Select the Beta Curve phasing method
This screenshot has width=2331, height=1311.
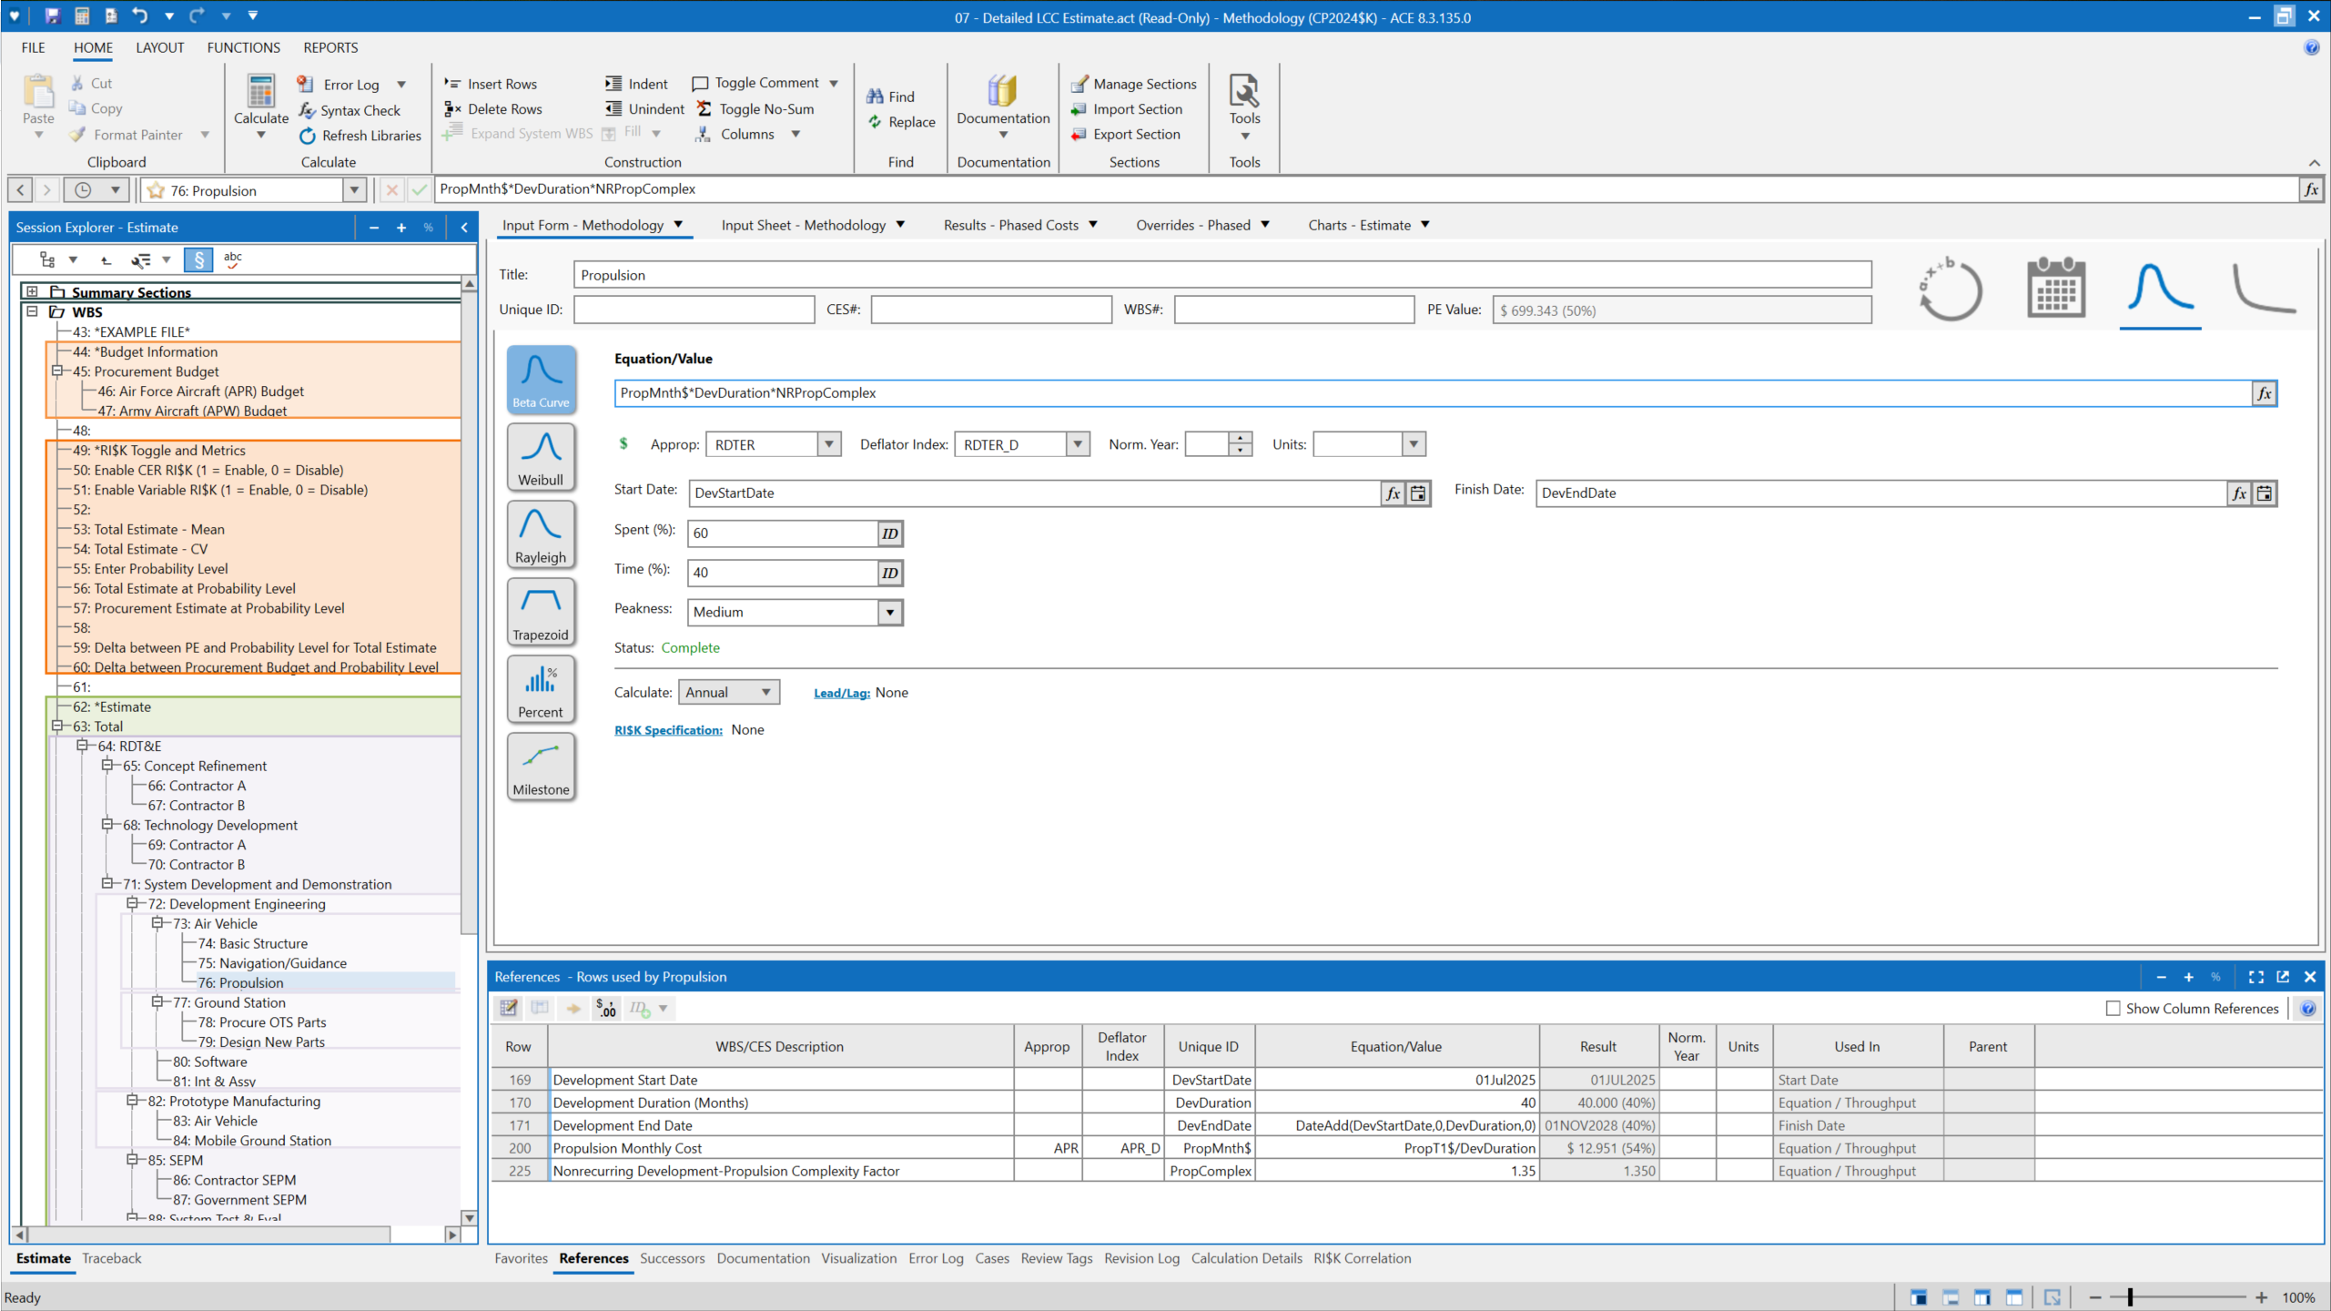(541, 379)
